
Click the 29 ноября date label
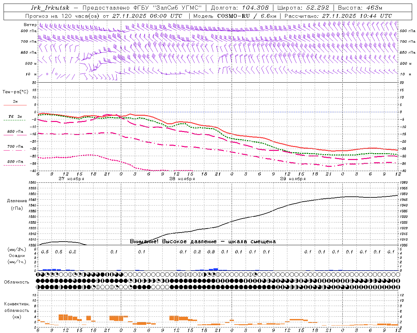(x=293, y=179)
